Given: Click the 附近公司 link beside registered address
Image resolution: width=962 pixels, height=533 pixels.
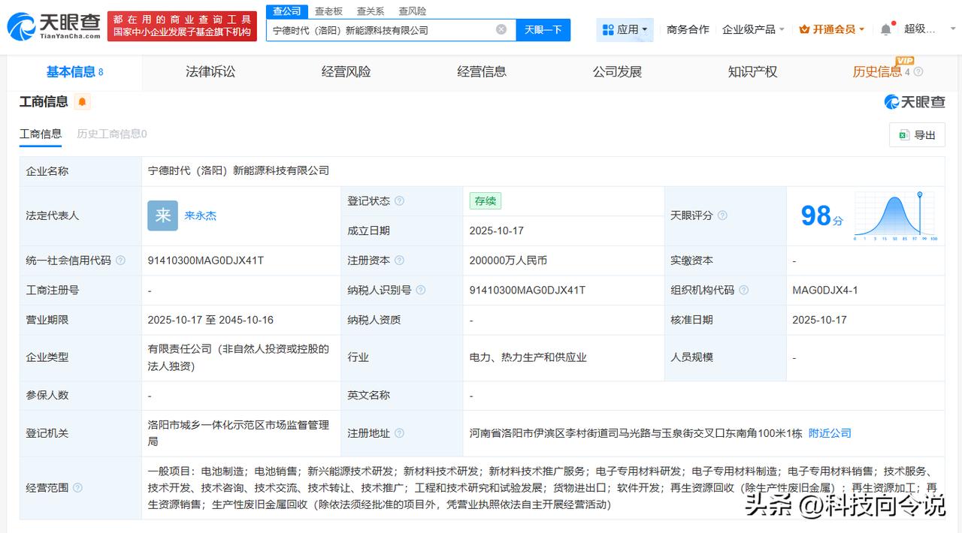Looking at the screenshot, I should click(x=830, y=433).
